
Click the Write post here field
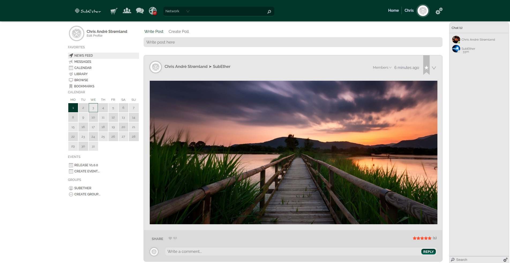293,42
